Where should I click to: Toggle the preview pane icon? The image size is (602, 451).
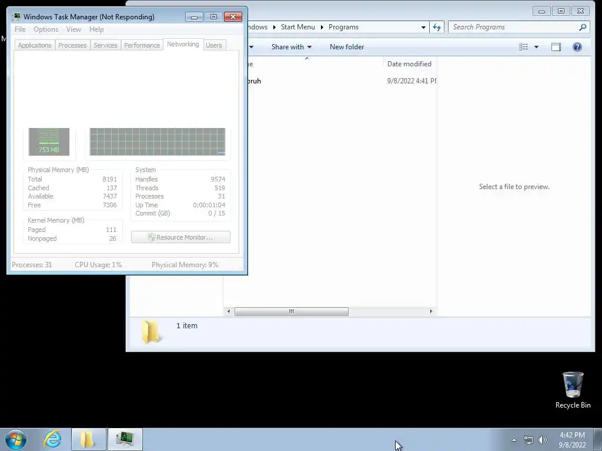[556, 47]
